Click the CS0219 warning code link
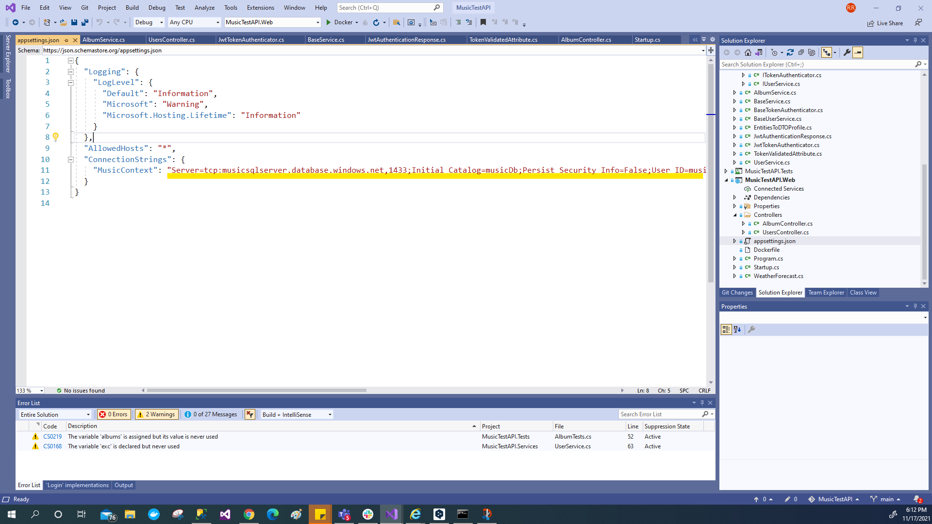This screenshot has height=524, width=932. pyautogui.click(x=52, y=437)
